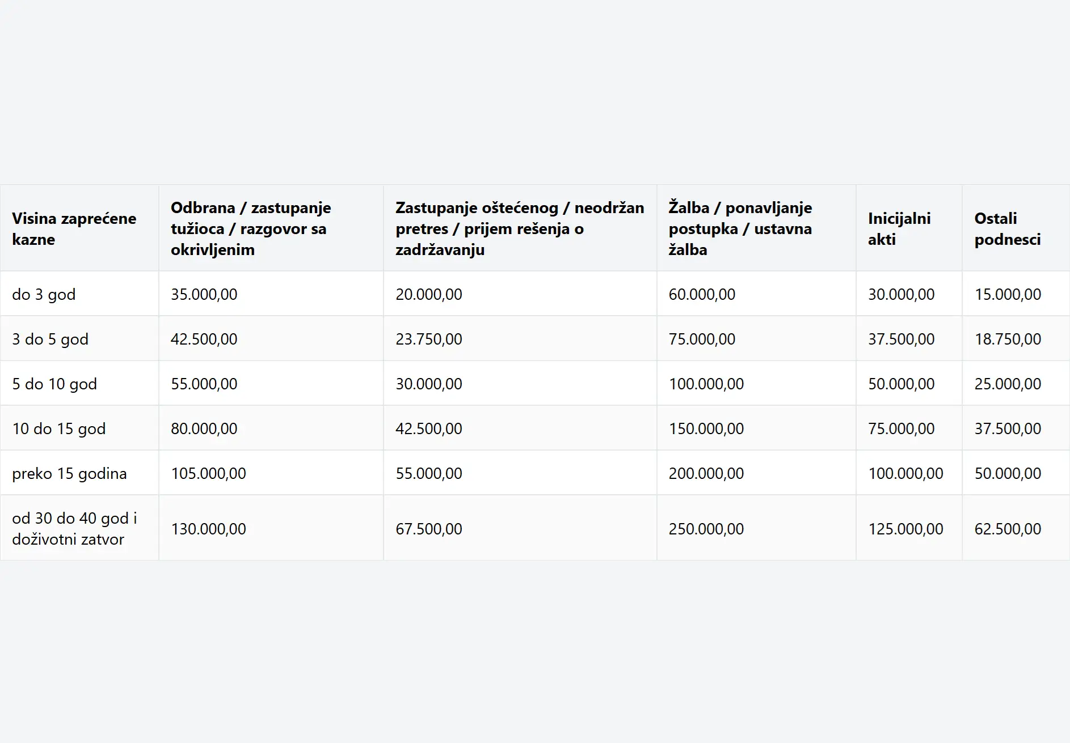Click the value 35.000,00 in the 'do 3 god' row

(x=204, y=294)
